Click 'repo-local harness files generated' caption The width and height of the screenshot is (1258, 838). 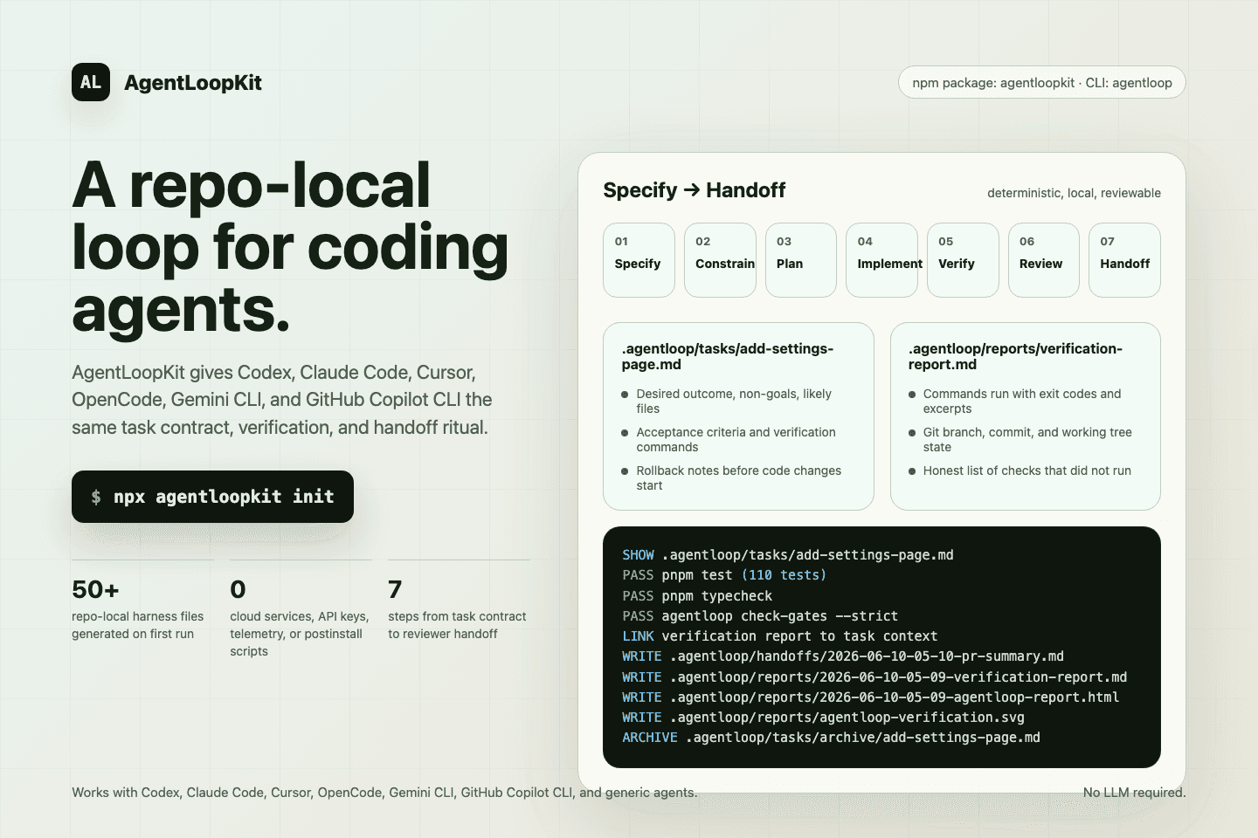[138, 625]
